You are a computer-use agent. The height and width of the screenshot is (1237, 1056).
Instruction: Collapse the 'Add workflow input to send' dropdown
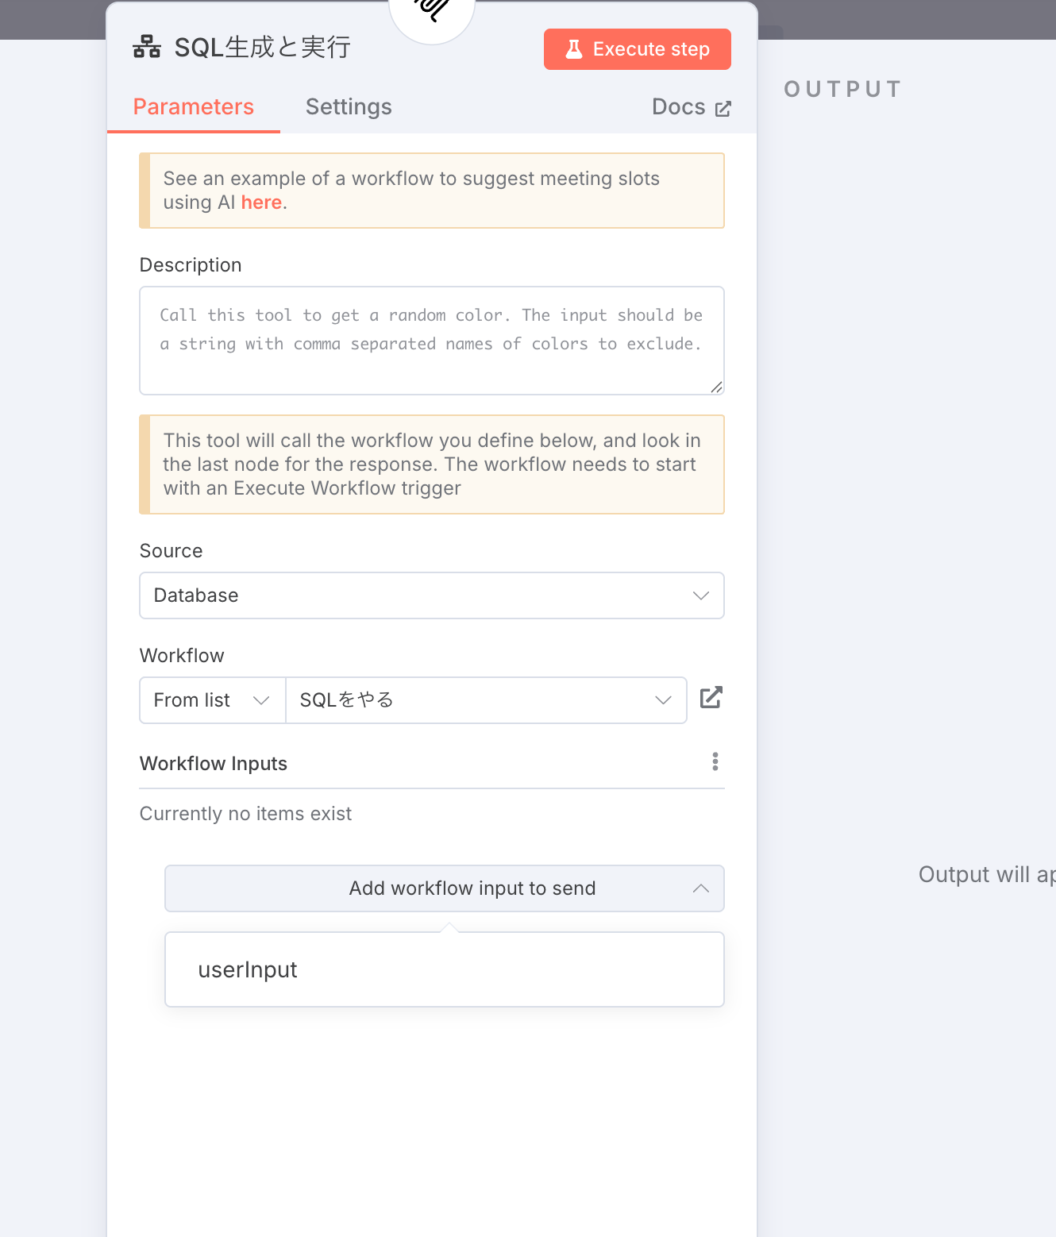tap(445, 888)
